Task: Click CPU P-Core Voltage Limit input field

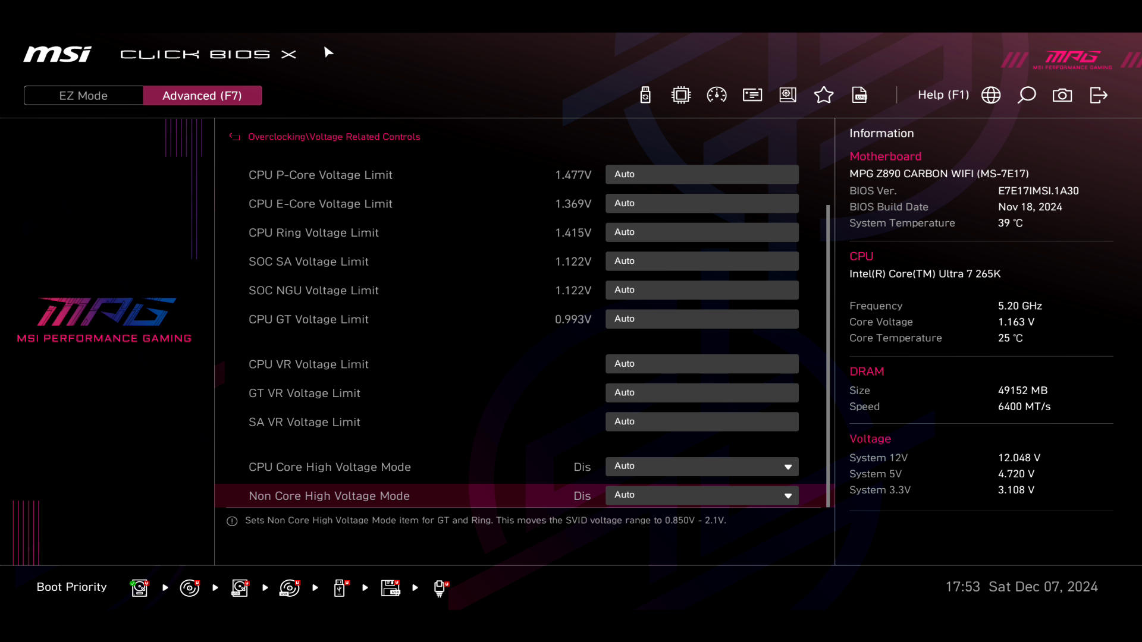Action: click(x=702, y=175)
